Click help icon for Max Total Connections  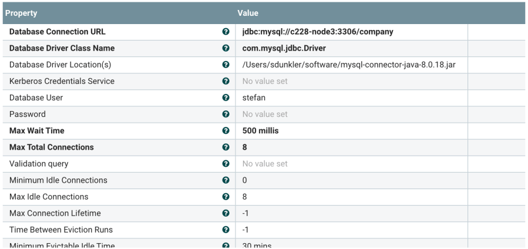point(226,147)
